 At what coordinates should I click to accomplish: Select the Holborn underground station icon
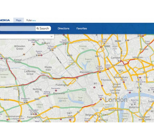coord(124,82)
